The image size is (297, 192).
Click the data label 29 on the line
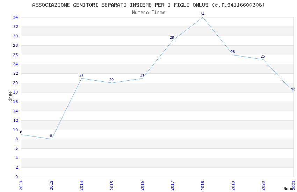[172, 37]
